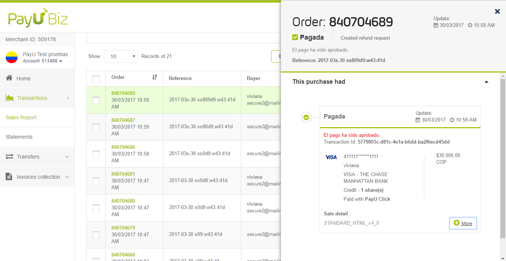Click the Order column sort icon
This screenshot has height=261, width=506.
[155, 77]
